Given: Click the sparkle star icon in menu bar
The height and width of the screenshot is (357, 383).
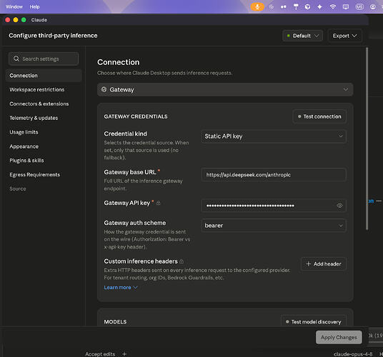Looking at the screenshot, I should point(319,7).
